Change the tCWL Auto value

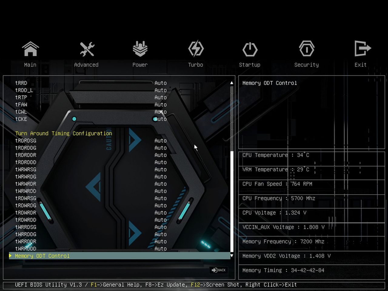(160, 112)
